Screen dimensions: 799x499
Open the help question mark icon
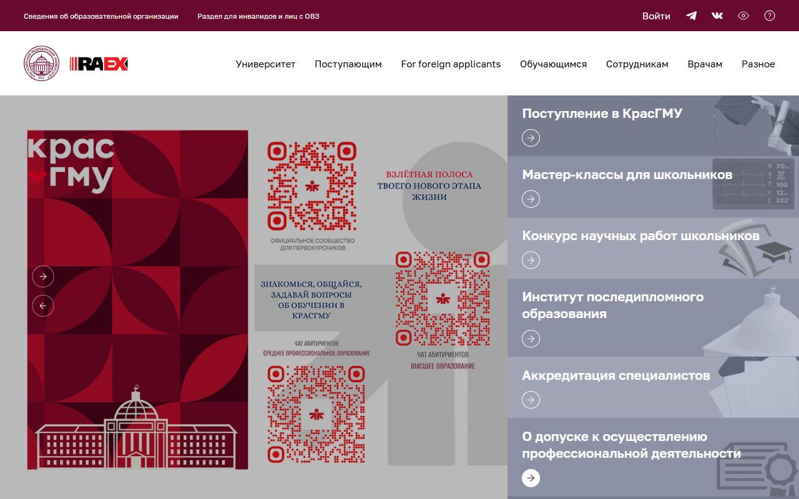[x=770, y=16]
